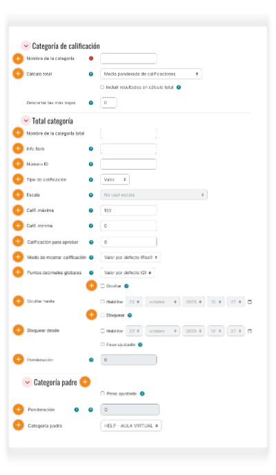Click help icon beside Descartar las más bajas
This screenshot has height=475, width=276.
91,103
